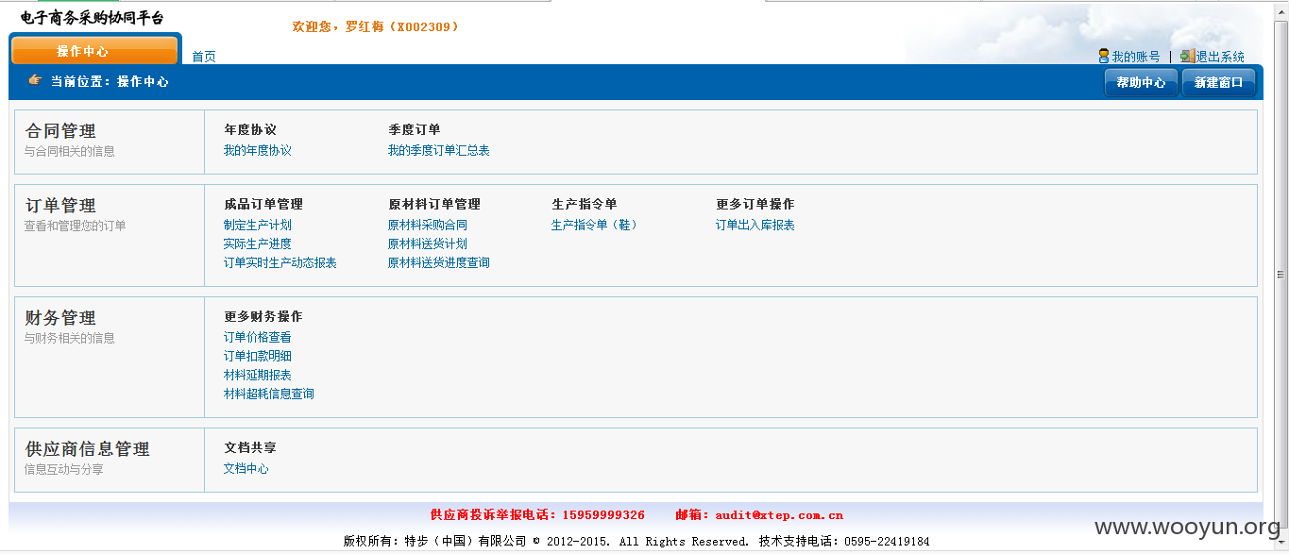Screen dimensions: 1289x554
Task: Click the 信息互动与分享 subtitle
Action: click(x=64, y=469)
